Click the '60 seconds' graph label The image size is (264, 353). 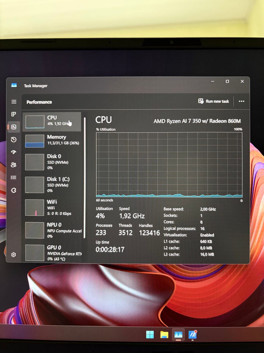click(x=105, y=200)
